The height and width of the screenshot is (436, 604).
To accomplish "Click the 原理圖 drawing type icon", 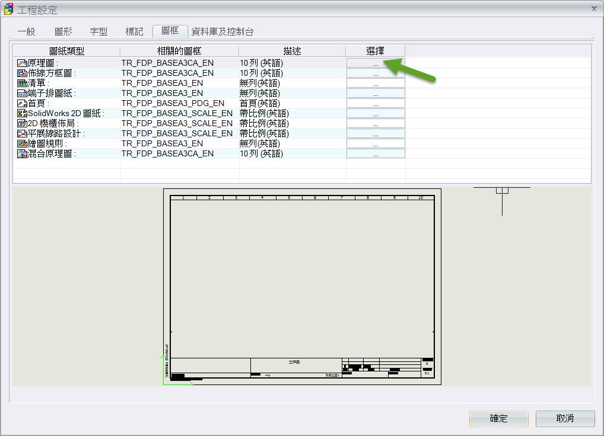I will pyautogui.click(x=22, y=63).
